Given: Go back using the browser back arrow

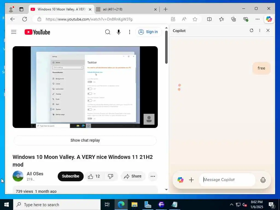Looking at the screenshot, I should [x=13, y=19].
